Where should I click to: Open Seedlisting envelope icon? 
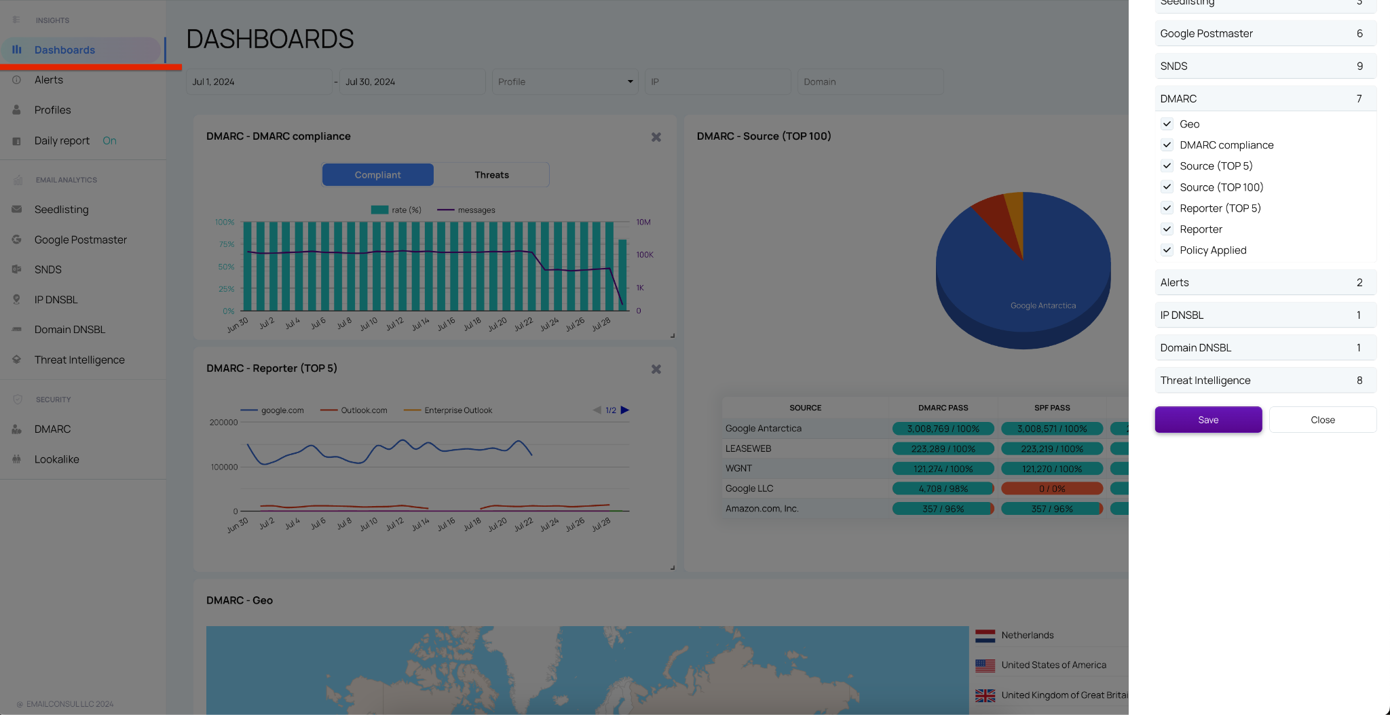tap(17, 210)
